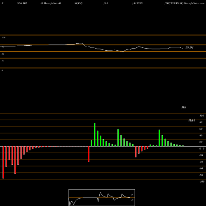Click the '(5,5' parameter text in header
206x206 pixels.
pyautogui.click(x=106, y=3)
